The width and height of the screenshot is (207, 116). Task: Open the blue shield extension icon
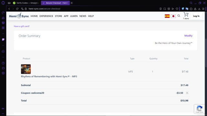[x=183, y=9]
